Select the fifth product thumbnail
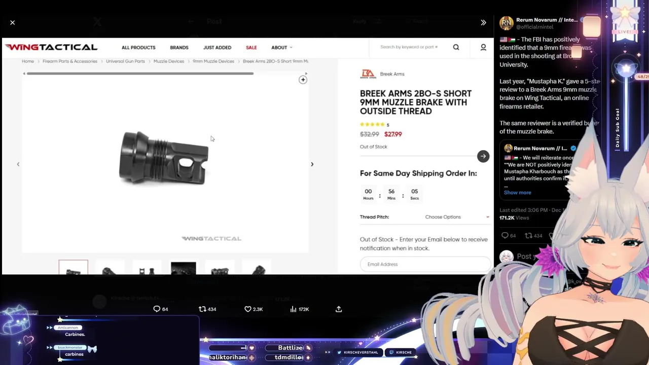The height and width of the screenshot is (365, 649). (220, 268)
